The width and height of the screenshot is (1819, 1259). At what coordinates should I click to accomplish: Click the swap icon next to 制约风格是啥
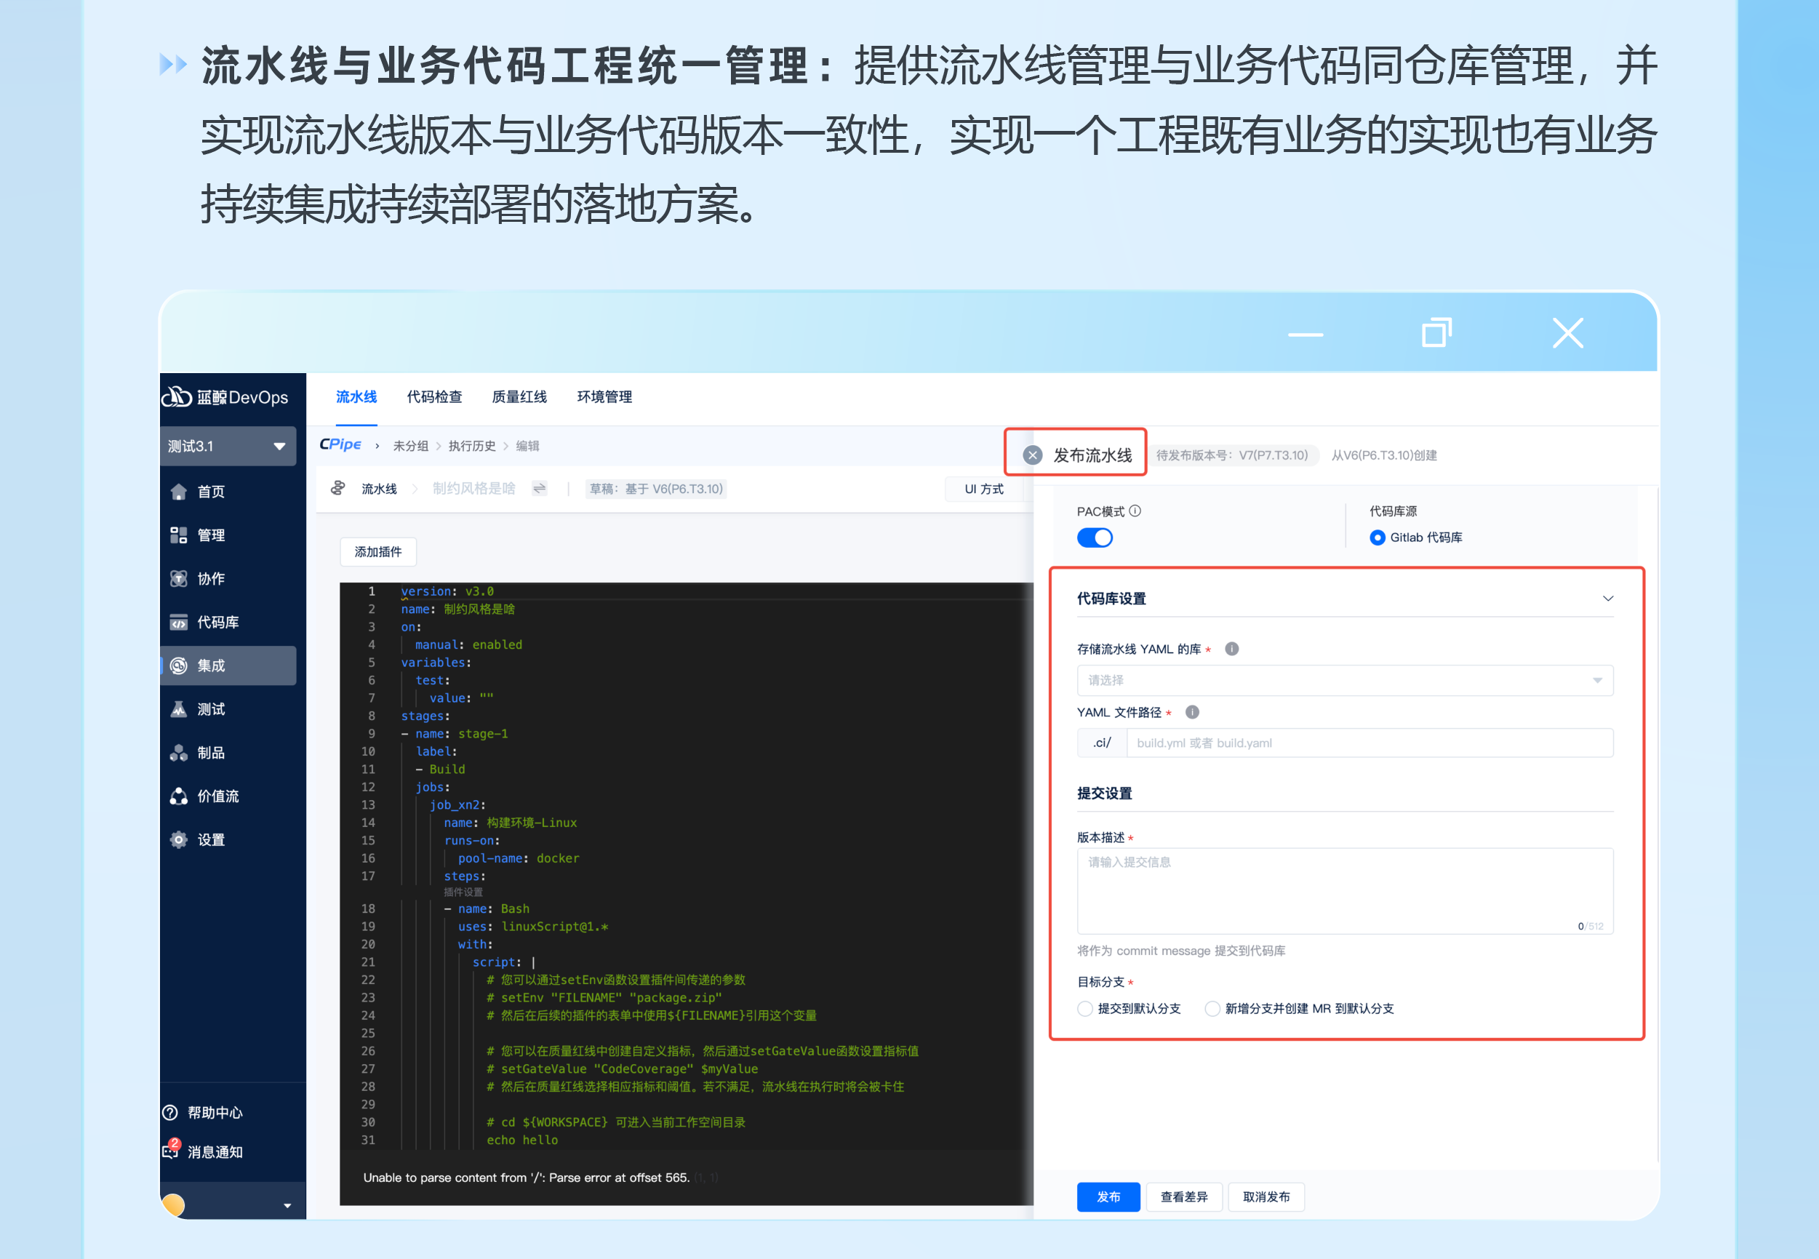(x=540, y=488)
